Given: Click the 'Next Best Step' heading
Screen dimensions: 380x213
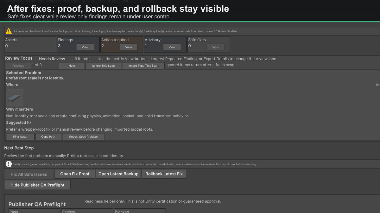Looking at the screenshot, I should [19, 148].
